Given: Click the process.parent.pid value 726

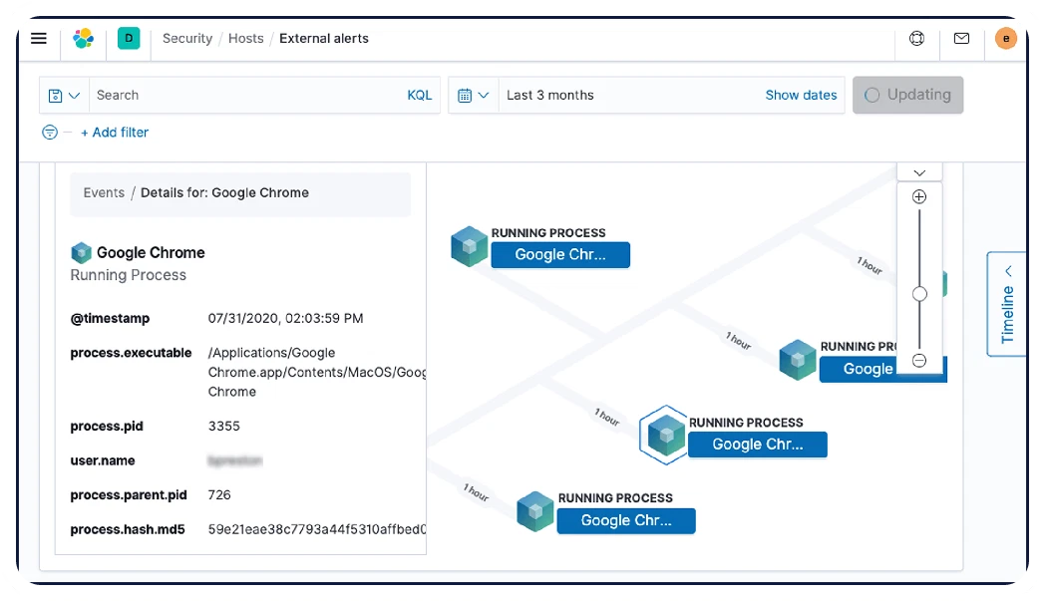Looking at the screenshot, I should 219,495.
